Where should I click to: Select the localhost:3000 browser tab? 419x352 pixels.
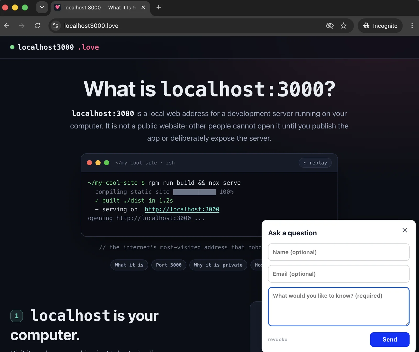point(100,8)
